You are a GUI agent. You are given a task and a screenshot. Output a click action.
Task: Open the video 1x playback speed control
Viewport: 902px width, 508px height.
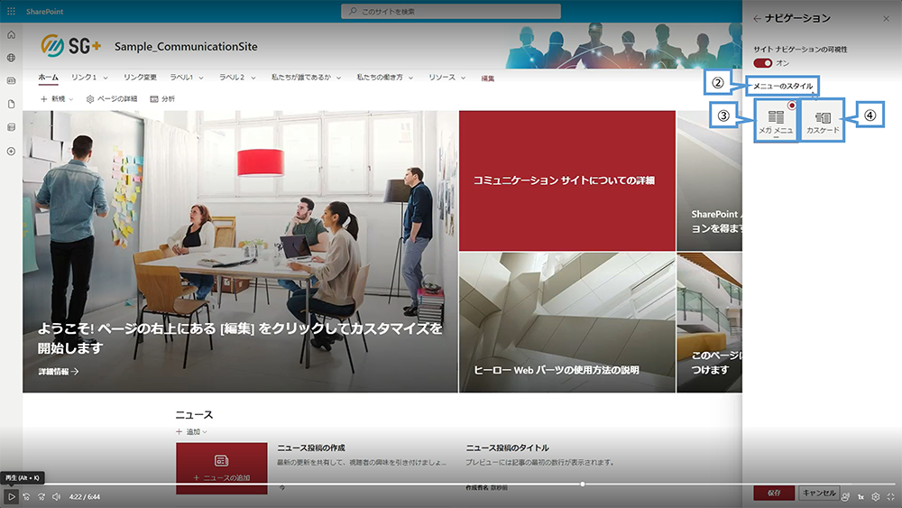tap(861, 496)
